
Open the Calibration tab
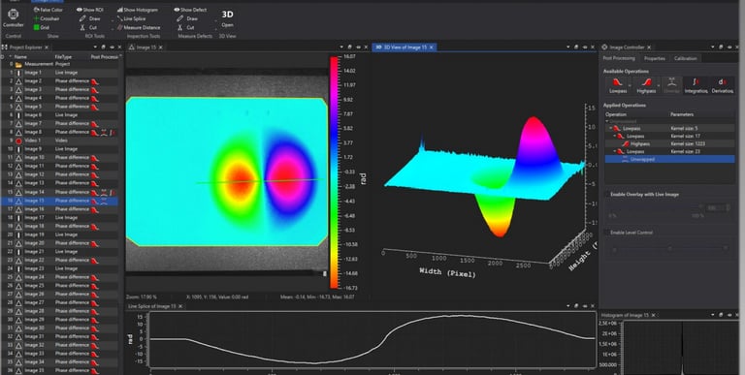click(x=685, y=58)
